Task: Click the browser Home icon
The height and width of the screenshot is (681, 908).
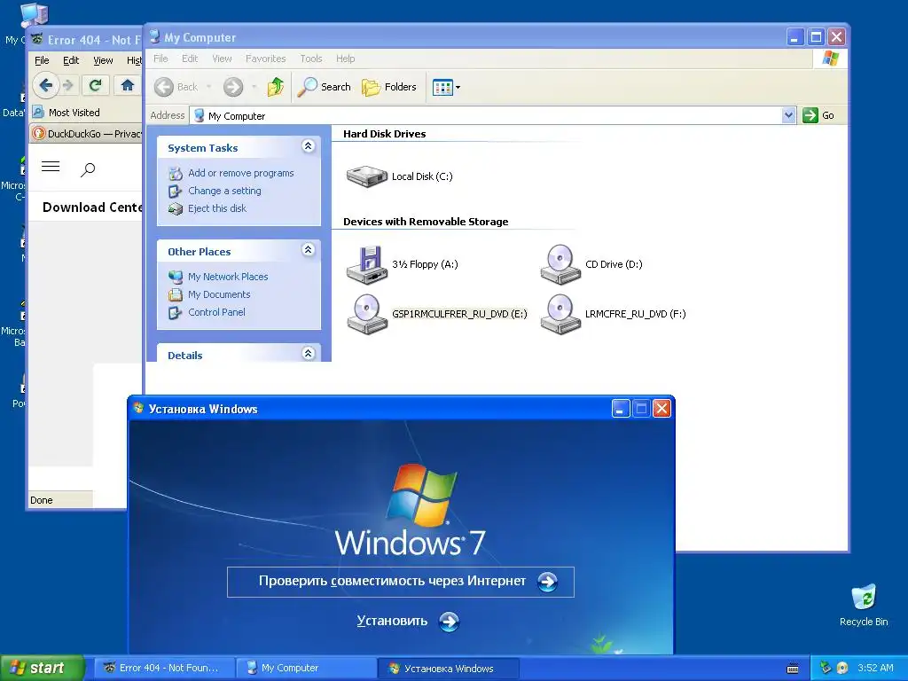Action: (128, 86)
